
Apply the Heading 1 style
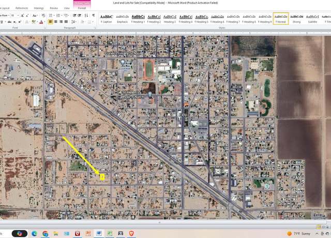(x=138, y=19)
